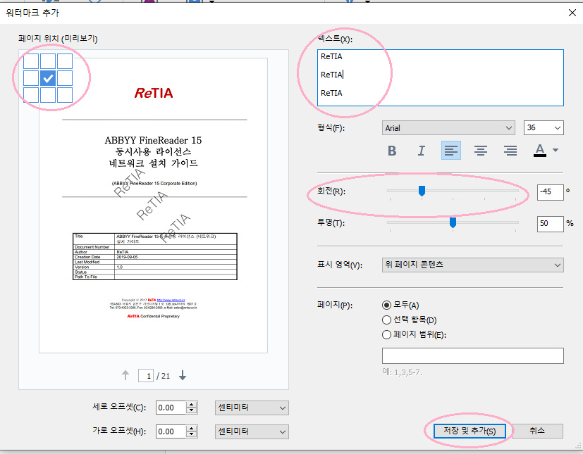Increase 세로 오프셋 value with up spinner

tap(192, 404)
